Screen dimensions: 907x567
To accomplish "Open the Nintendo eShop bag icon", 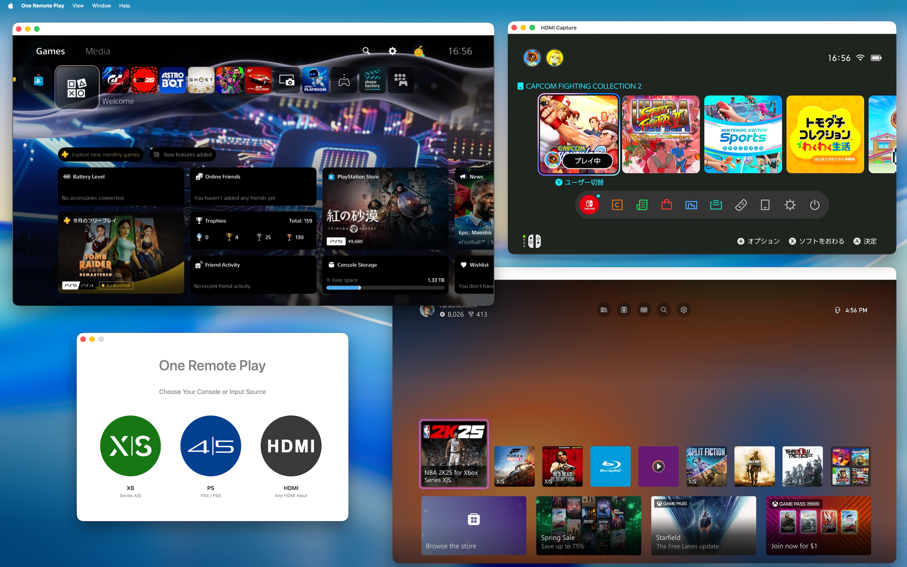I will pyautogui.click(x=666, y=205).
